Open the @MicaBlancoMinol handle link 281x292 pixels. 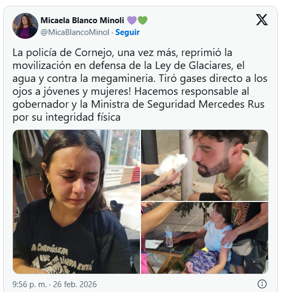click(x=75, y=32)
